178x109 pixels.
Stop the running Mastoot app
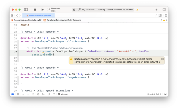[x=35, y=10]
